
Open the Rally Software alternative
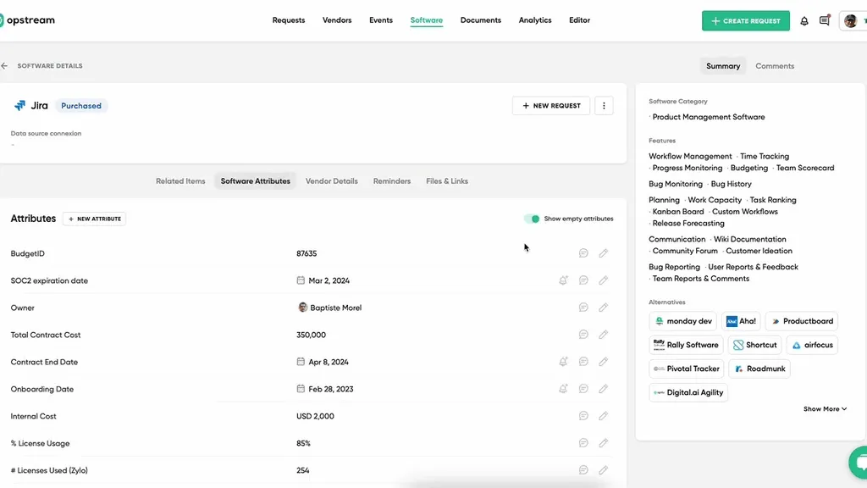pos(686,345)
